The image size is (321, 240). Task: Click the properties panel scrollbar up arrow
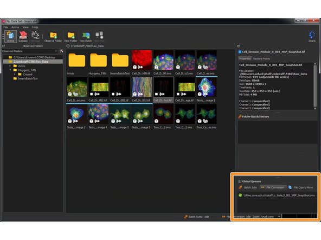315,64
